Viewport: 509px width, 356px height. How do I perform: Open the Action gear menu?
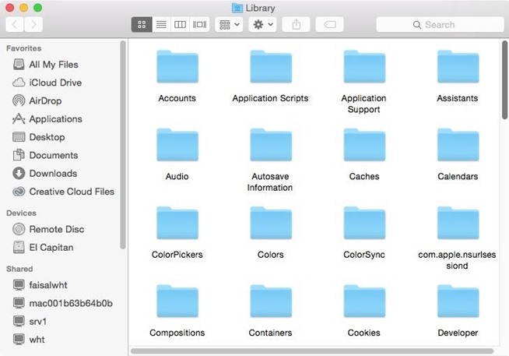(x=263, y=25)
